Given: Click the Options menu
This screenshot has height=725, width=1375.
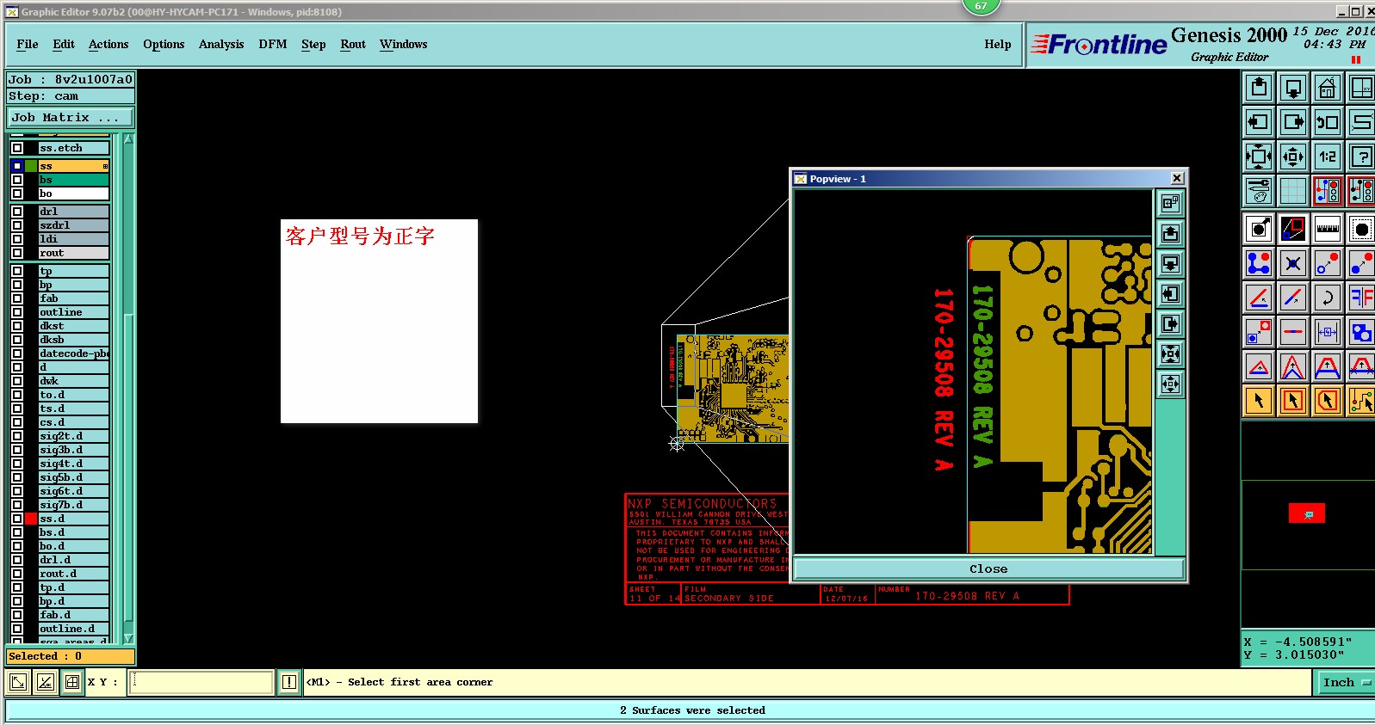Looking at the screenshot, I should point(164,45).
